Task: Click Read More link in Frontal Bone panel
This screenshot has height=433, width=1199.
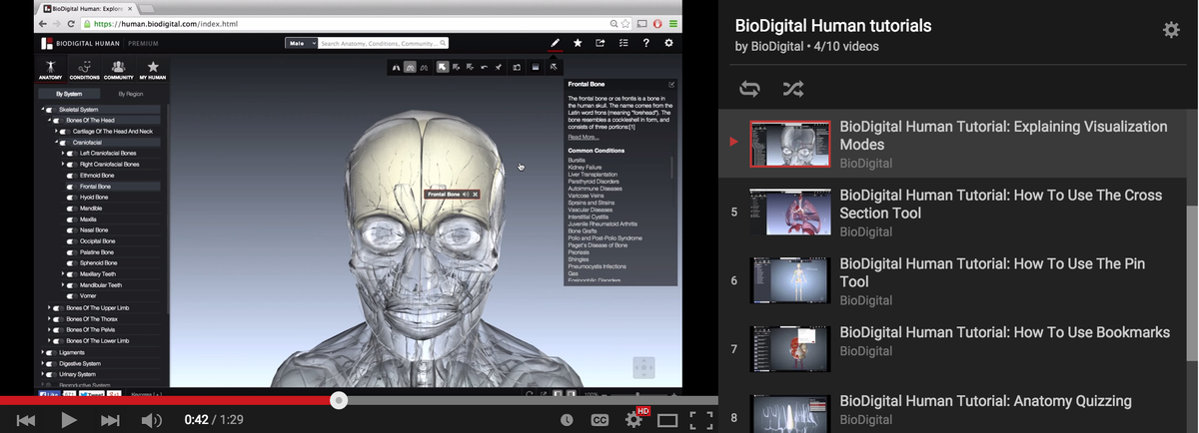Action: (x=583, y=137)
